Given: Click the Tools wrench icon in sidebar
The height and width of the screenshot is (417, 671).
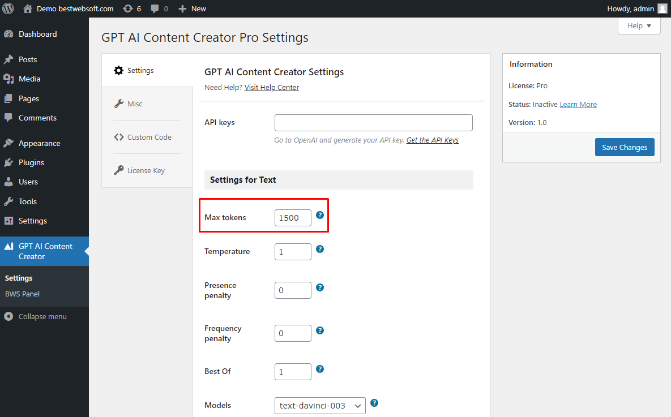Looking at the screenshot, I should click(8, 201).
